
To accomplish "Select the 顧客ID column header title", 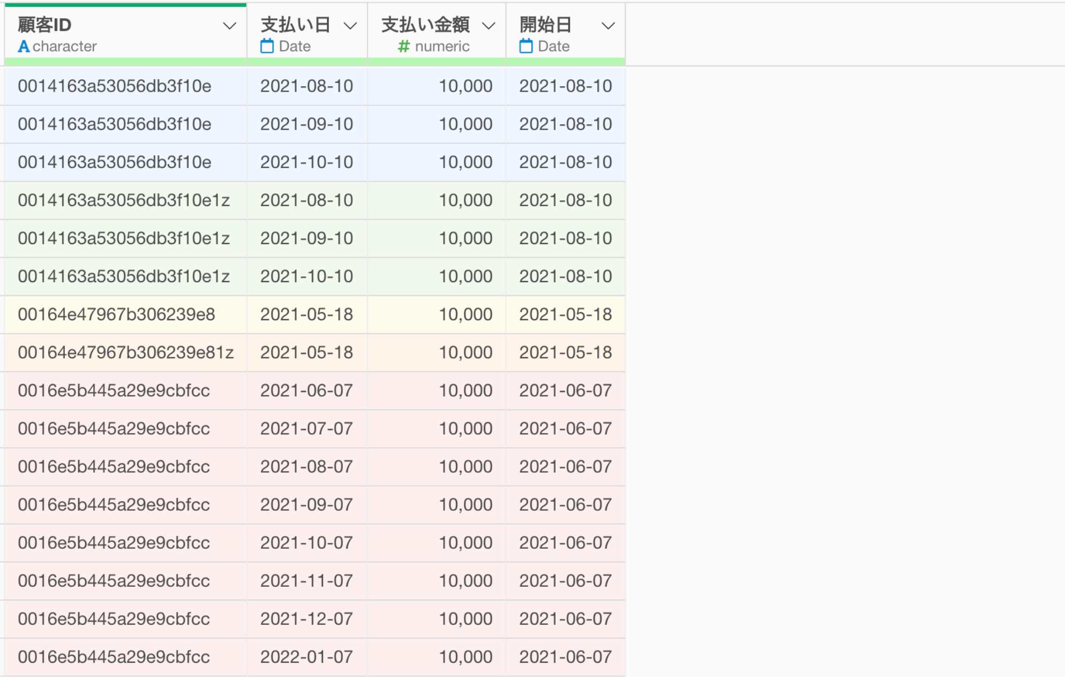I will point(44,25).
